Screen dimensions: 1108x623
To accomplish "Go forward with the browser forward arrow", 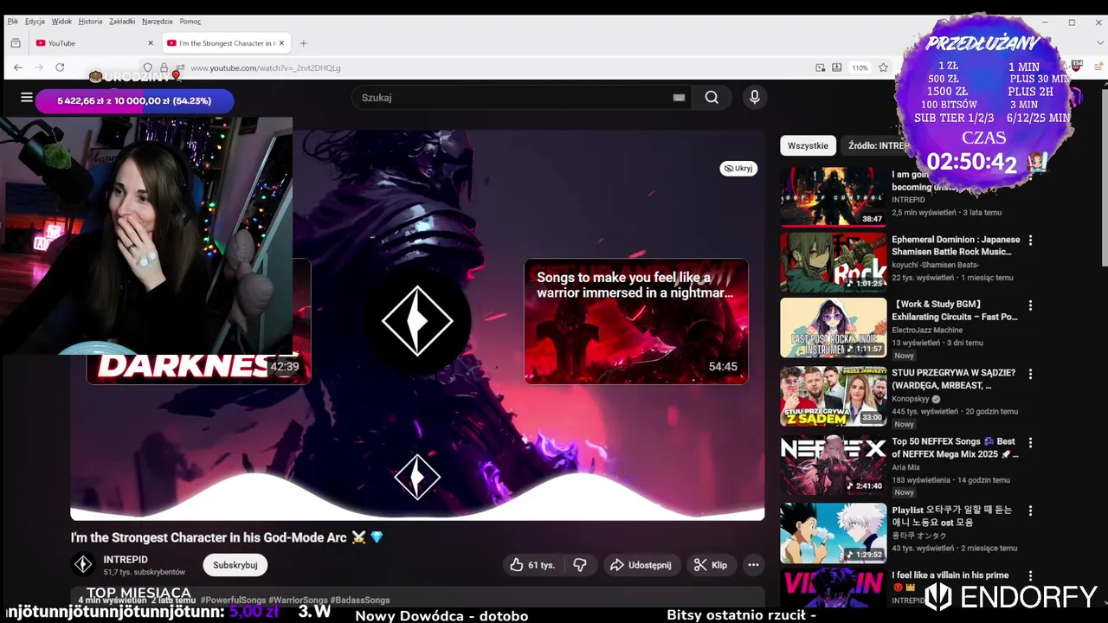I will [39, 67].
